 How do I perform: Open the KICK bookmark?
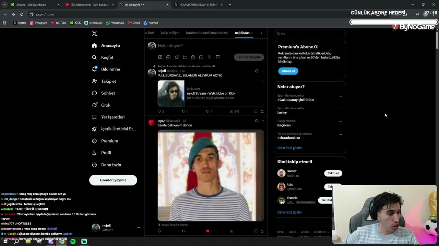[75, 23]
